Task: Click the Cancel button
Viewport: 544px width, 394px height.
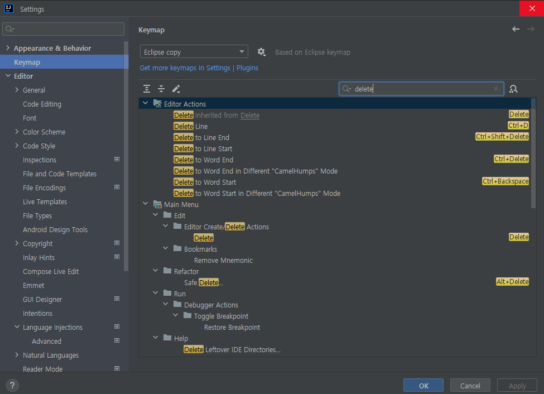Action: (x=470, y=386)
